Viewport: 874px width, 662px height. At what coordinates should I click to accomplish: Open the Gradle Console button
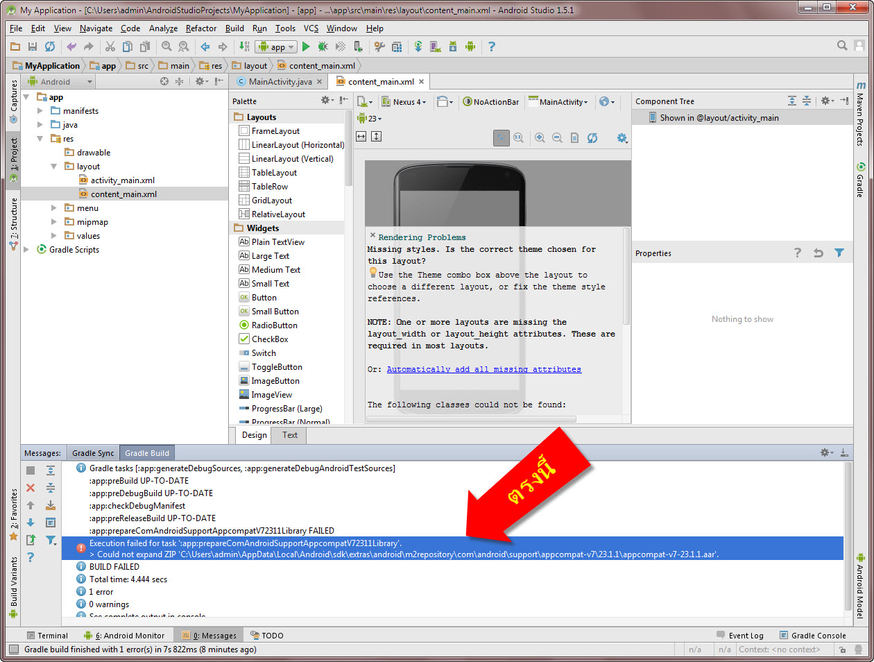pyautogui.click(x=812, y=636)
